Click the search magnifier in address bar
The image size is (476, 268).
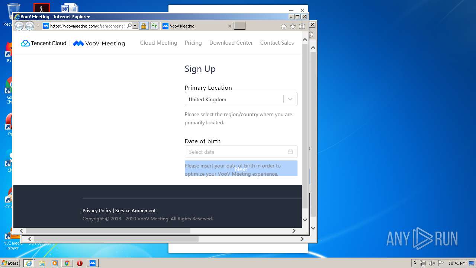pos(129,26)
